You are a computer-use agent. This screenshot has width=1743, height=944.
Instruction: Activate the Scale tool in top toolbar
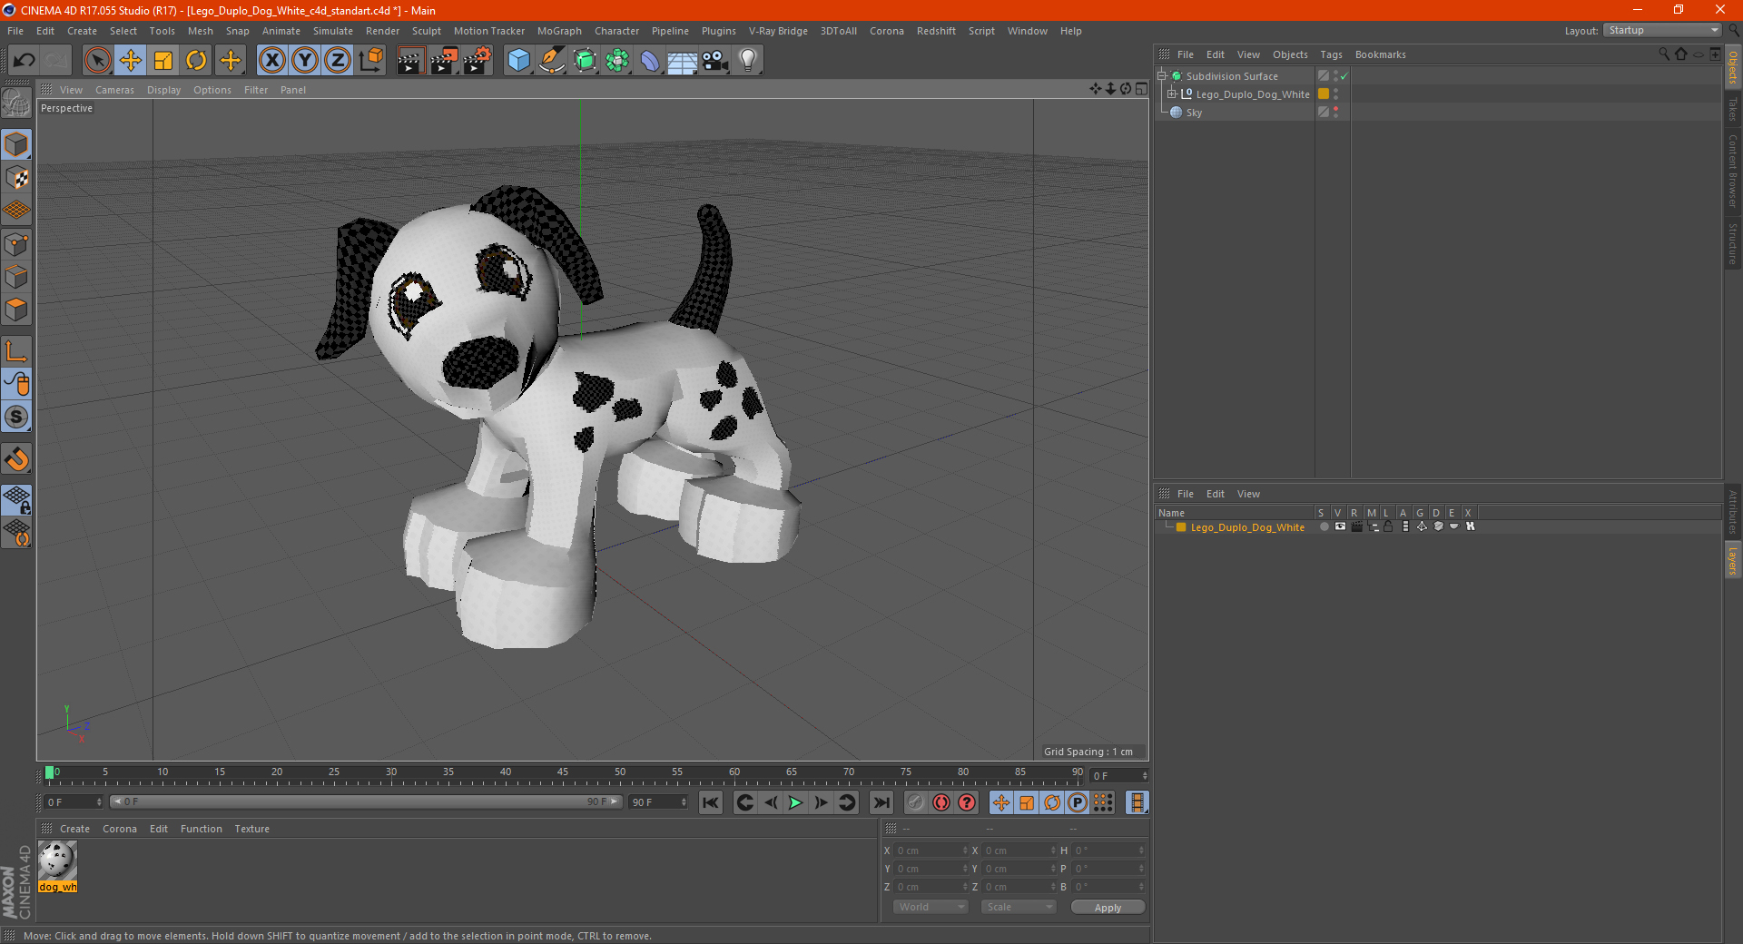[x=163, y=61]
